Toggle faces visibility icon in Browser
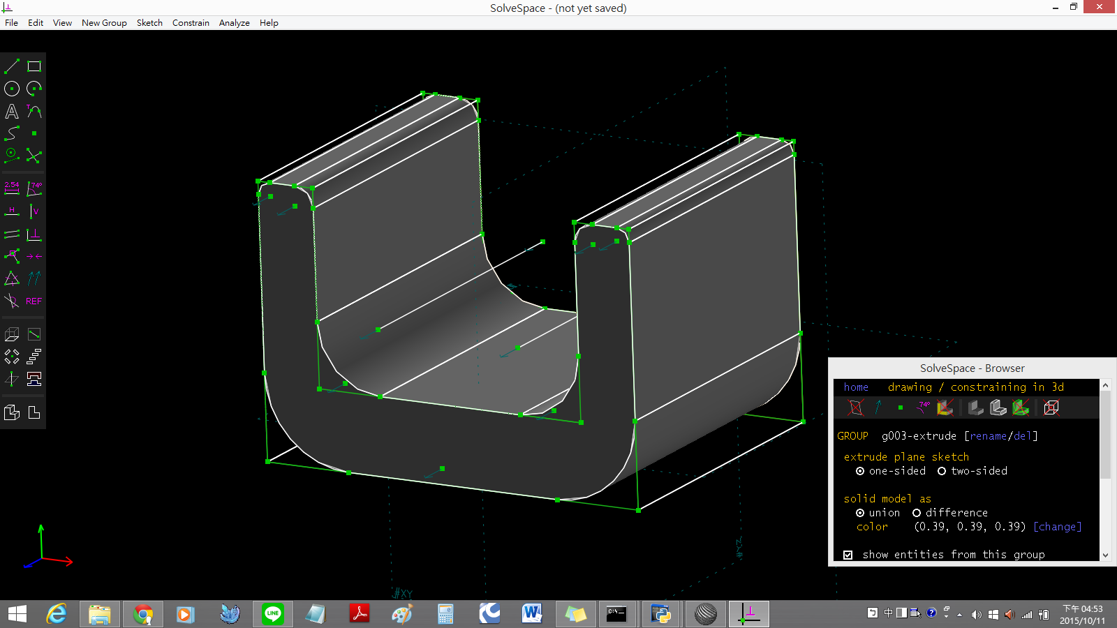Viewport: 1117px width, 628px height. click(x=945, y=408)
